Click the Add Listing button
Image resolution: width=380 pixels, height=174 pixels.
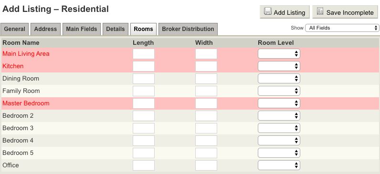pos(285,12)
